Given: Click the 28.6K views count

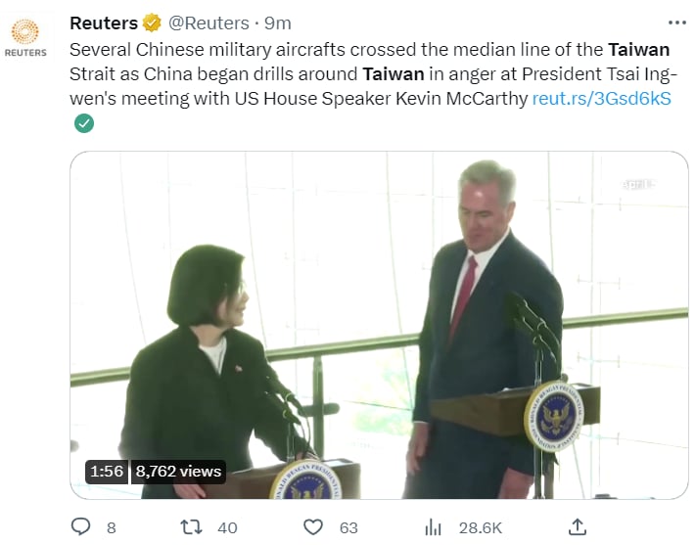Looking at the screenshot, I should pyautogui.click(x=481, y=527).
